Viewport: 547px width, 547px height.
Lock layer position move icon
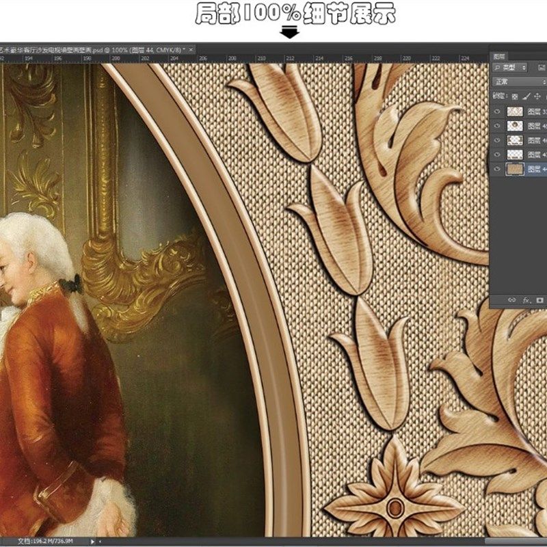tap(537, 96)
